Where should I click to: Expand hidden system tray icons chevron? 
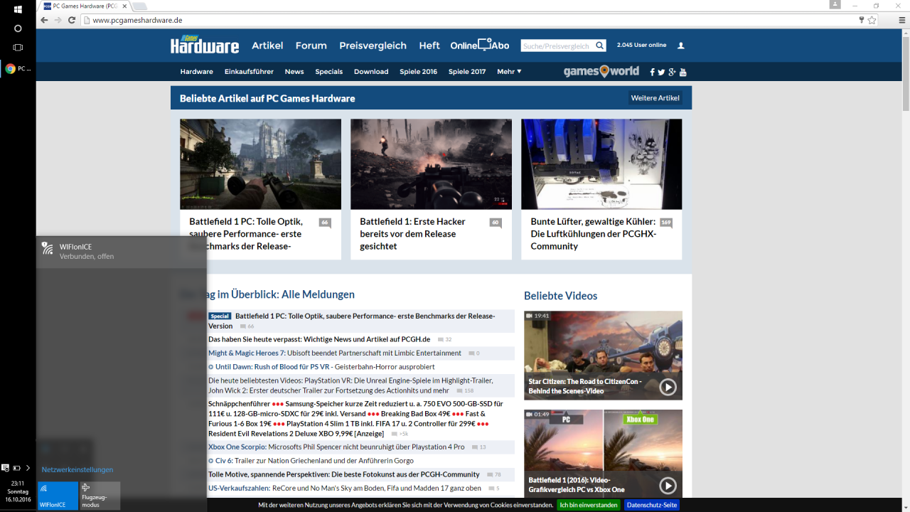click(28, 468)
